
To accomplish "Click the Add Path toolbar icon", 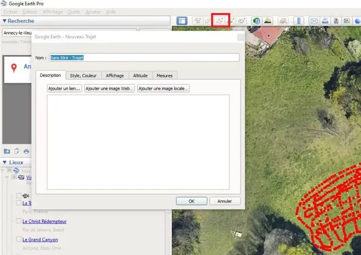I will 220,20.
